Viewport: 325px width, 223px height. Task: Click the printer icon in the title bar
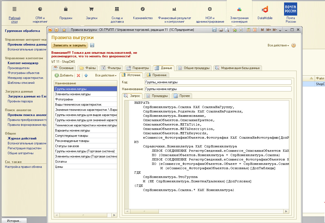pyautogui.click(x=220, y=30)
